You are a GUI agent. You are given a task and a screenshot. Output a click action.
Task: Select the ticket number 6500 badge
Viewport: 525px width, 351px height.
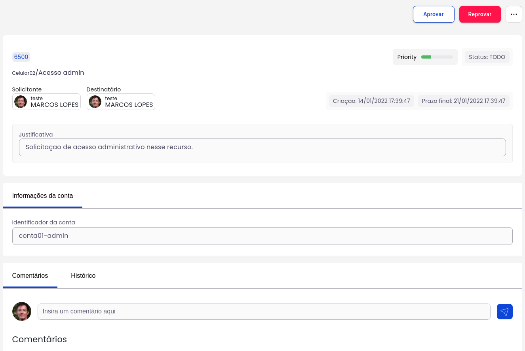[21, 57]
